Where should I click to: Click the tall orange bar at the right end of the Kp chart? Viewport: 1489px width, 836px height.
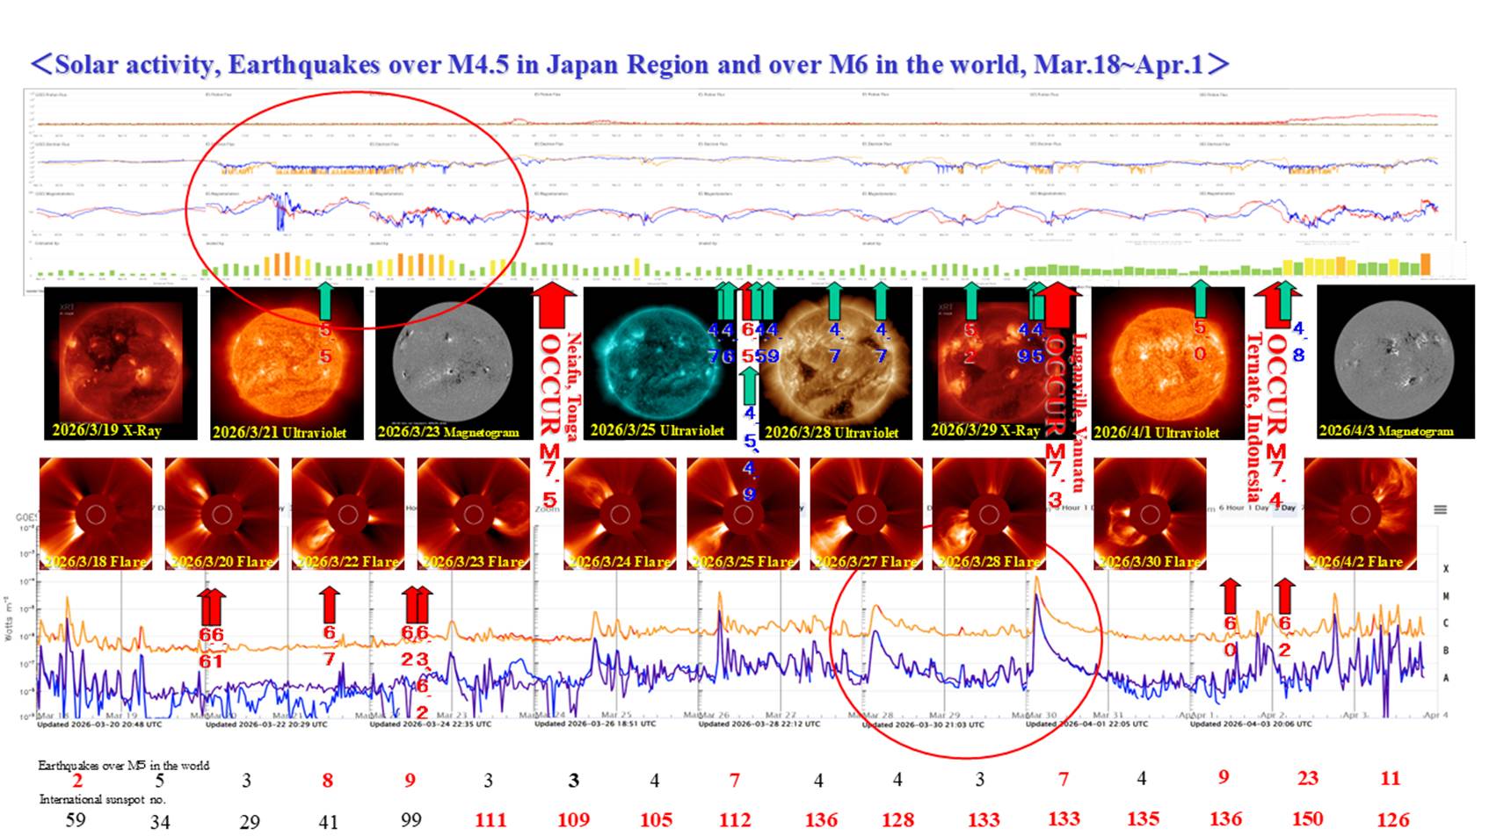1425,264
